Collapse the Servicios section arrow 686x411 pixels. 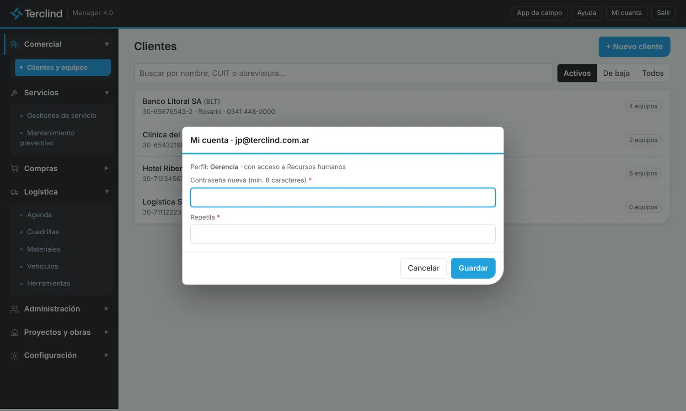pyautogui.click(x=107, y=93)
